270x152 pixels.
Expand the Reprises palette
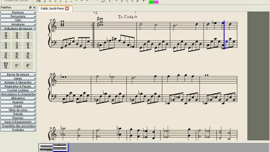(18, 118)
